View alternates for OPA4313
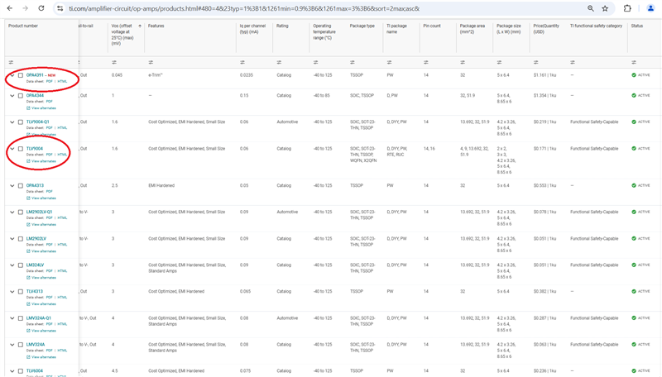Screen dimensions: 662x377 coord(41,198)
